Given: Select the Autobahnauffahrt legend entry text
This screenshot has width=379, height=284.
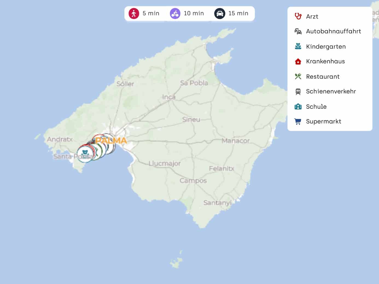Looking at the screenshot, I should pos(333,31).
